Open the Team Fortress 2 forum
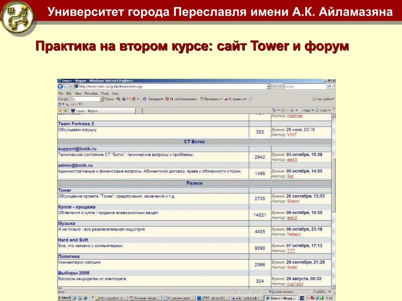Viewport: 402px width, 301px height. click(76, 123)
